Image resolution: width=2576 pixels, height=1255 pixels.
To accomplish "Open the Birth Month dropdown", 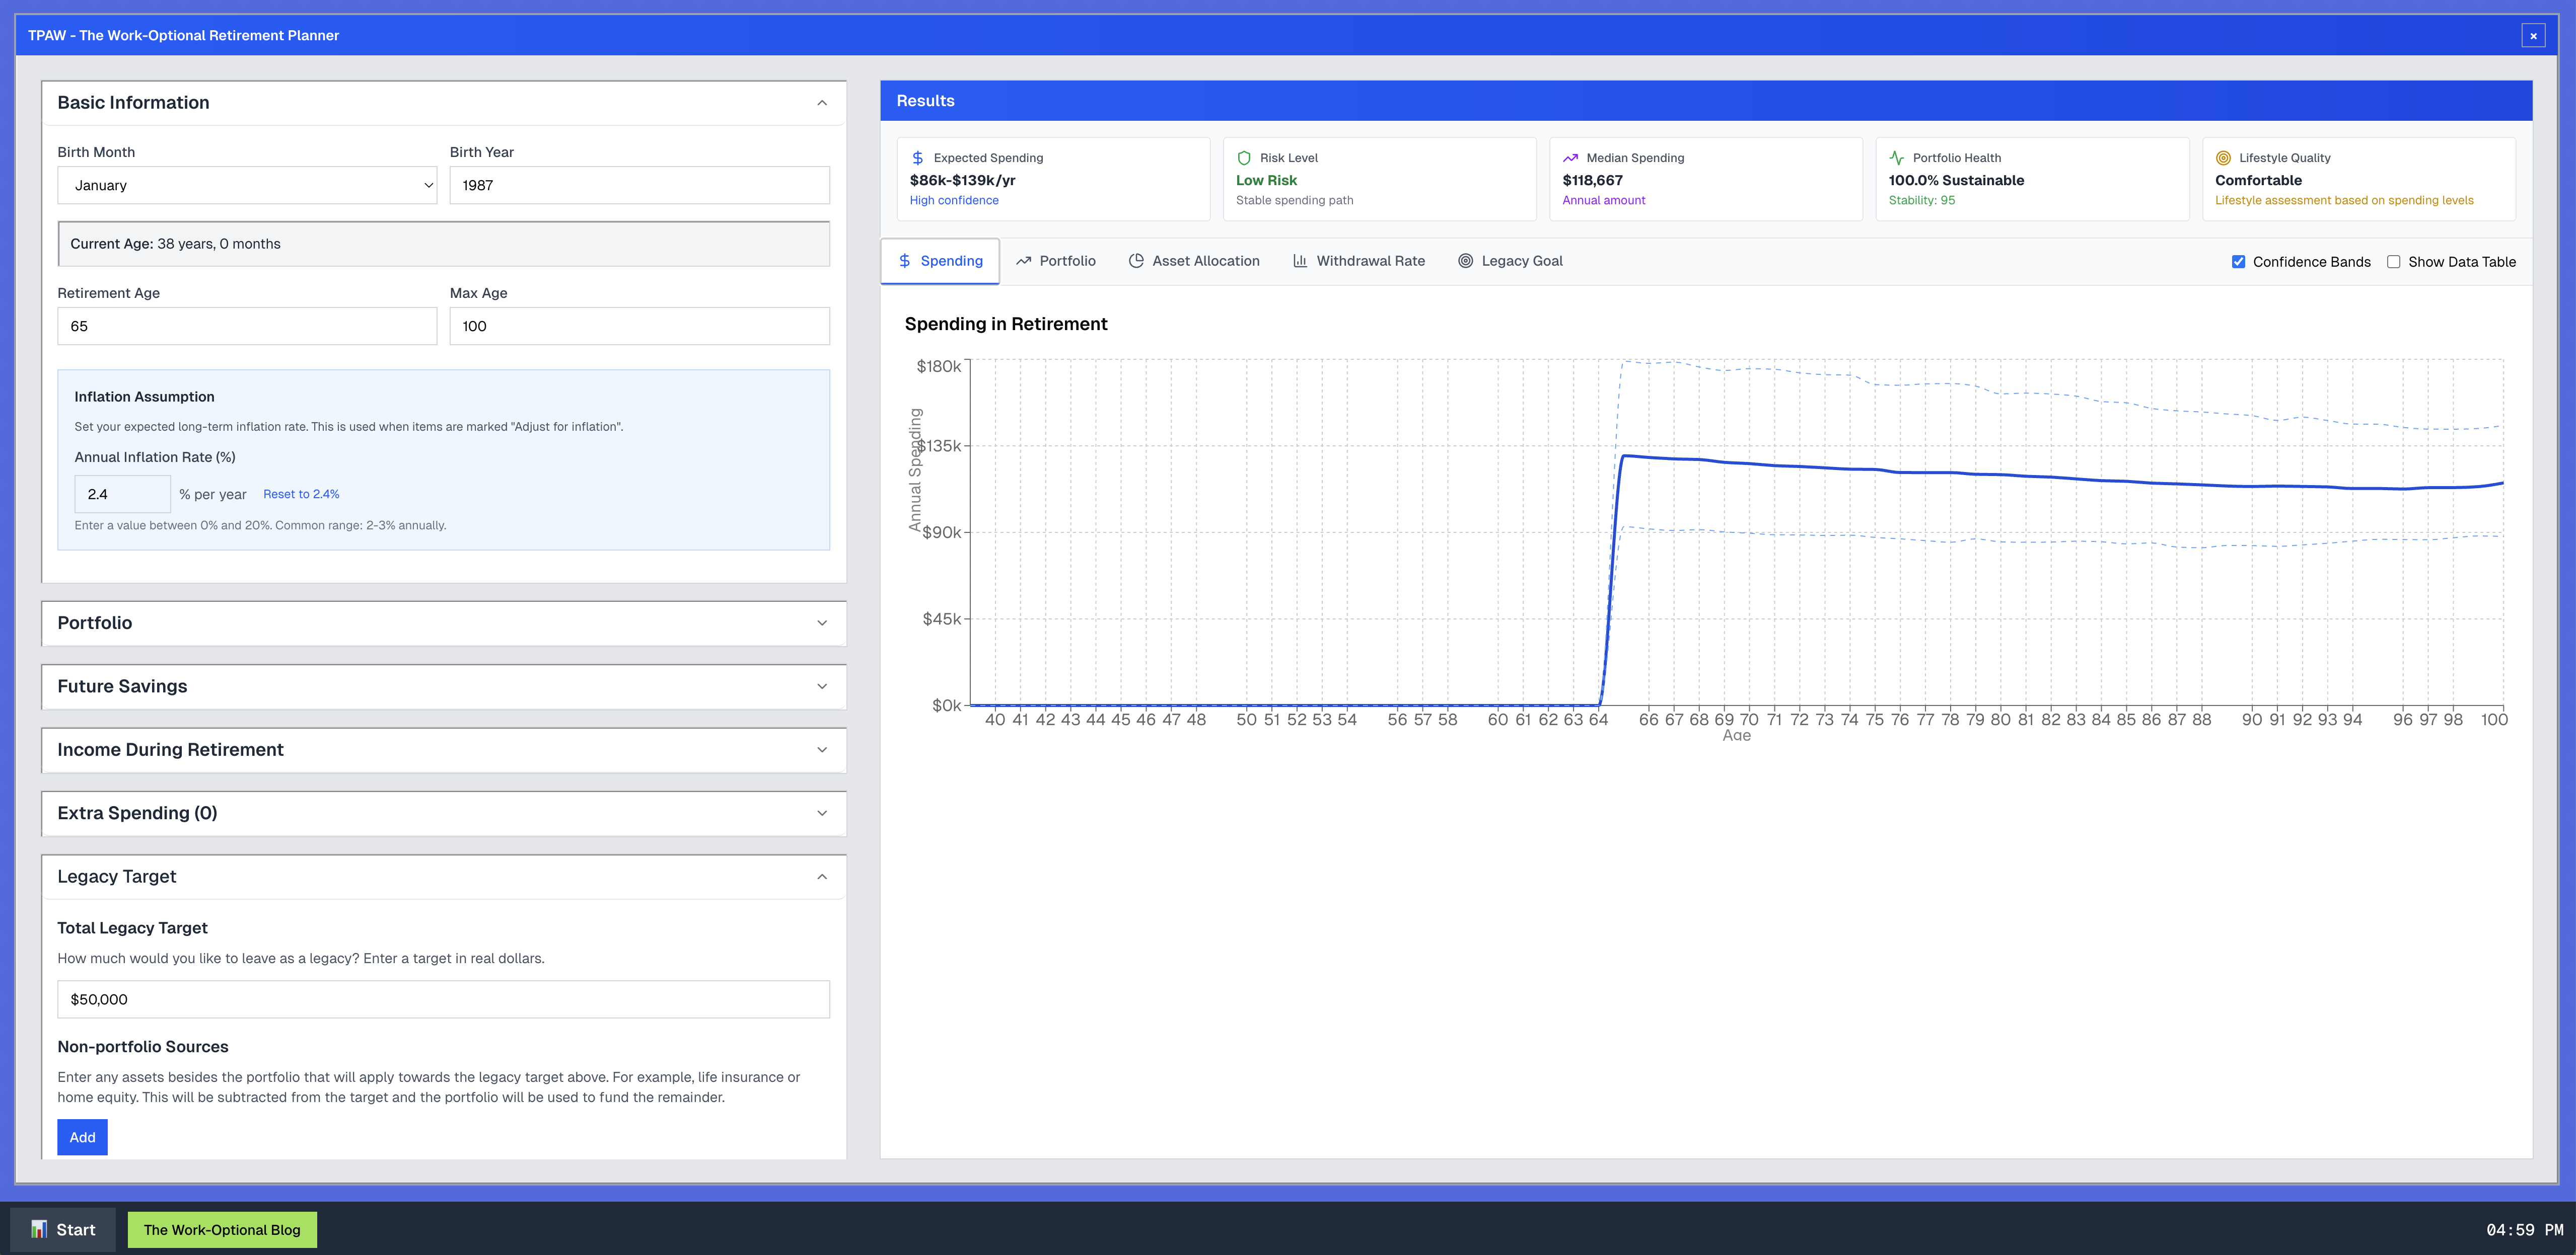I will (x=247, y=185).
